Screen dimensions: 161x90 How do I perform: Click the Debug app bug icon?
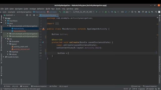point(106,12)
